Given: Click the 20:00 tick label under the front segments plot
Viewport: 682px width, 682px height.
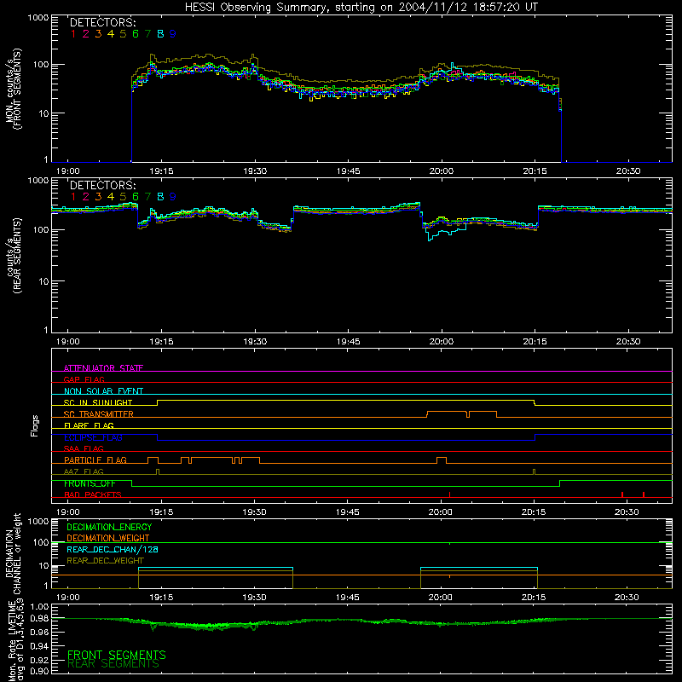Looking at the screenshot, I should coord(442,171).
